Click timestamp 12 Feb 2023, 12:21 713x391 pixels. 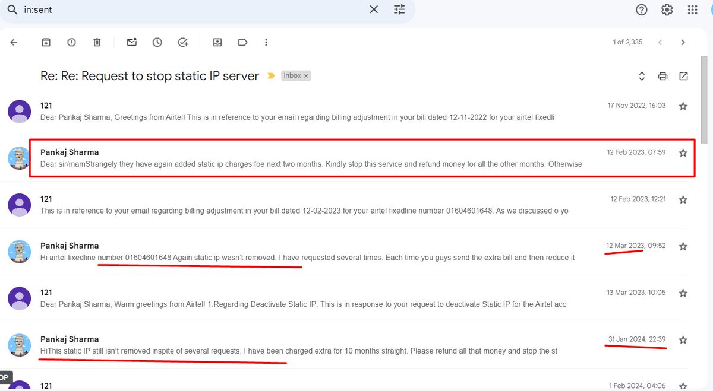pyautogui.click(x=638, y=199)
